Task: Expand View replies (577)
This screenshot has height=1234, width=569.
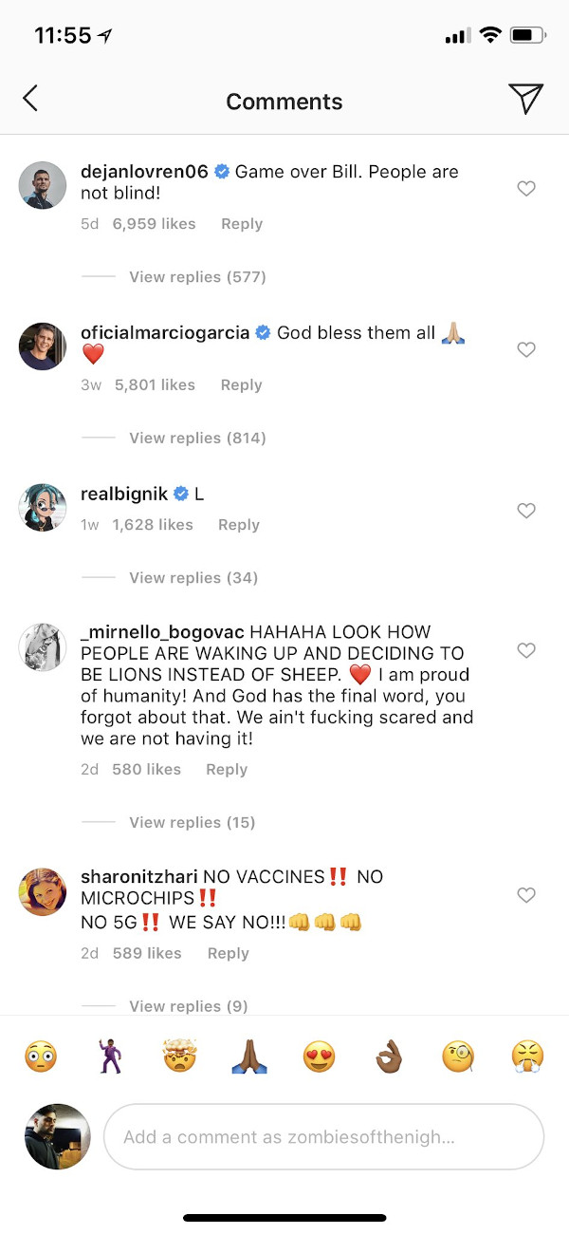Action: pos(197,277)
